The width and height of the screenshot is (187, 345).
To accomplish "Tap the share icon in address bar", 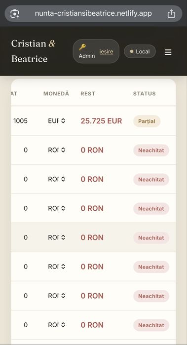I will [x=171, y=14].
